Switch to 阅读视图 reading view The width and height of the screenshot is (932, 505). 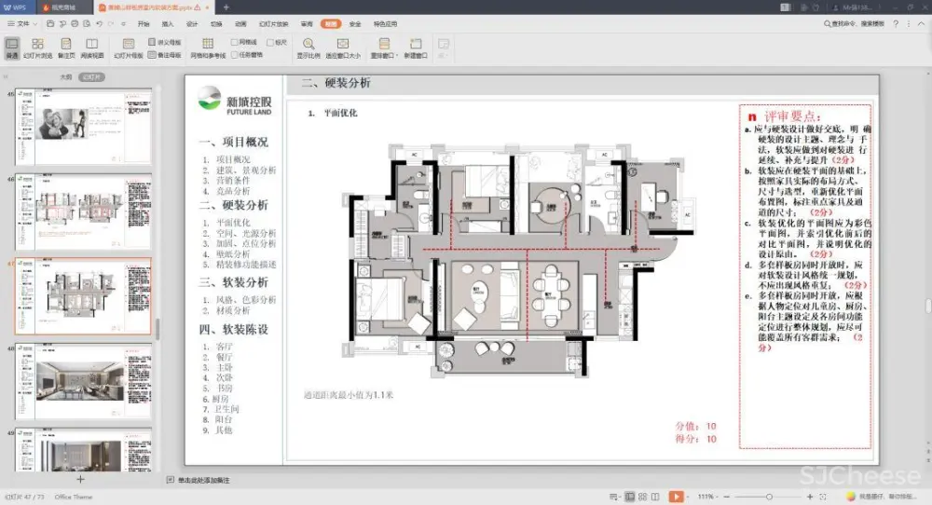click(92, 48)
